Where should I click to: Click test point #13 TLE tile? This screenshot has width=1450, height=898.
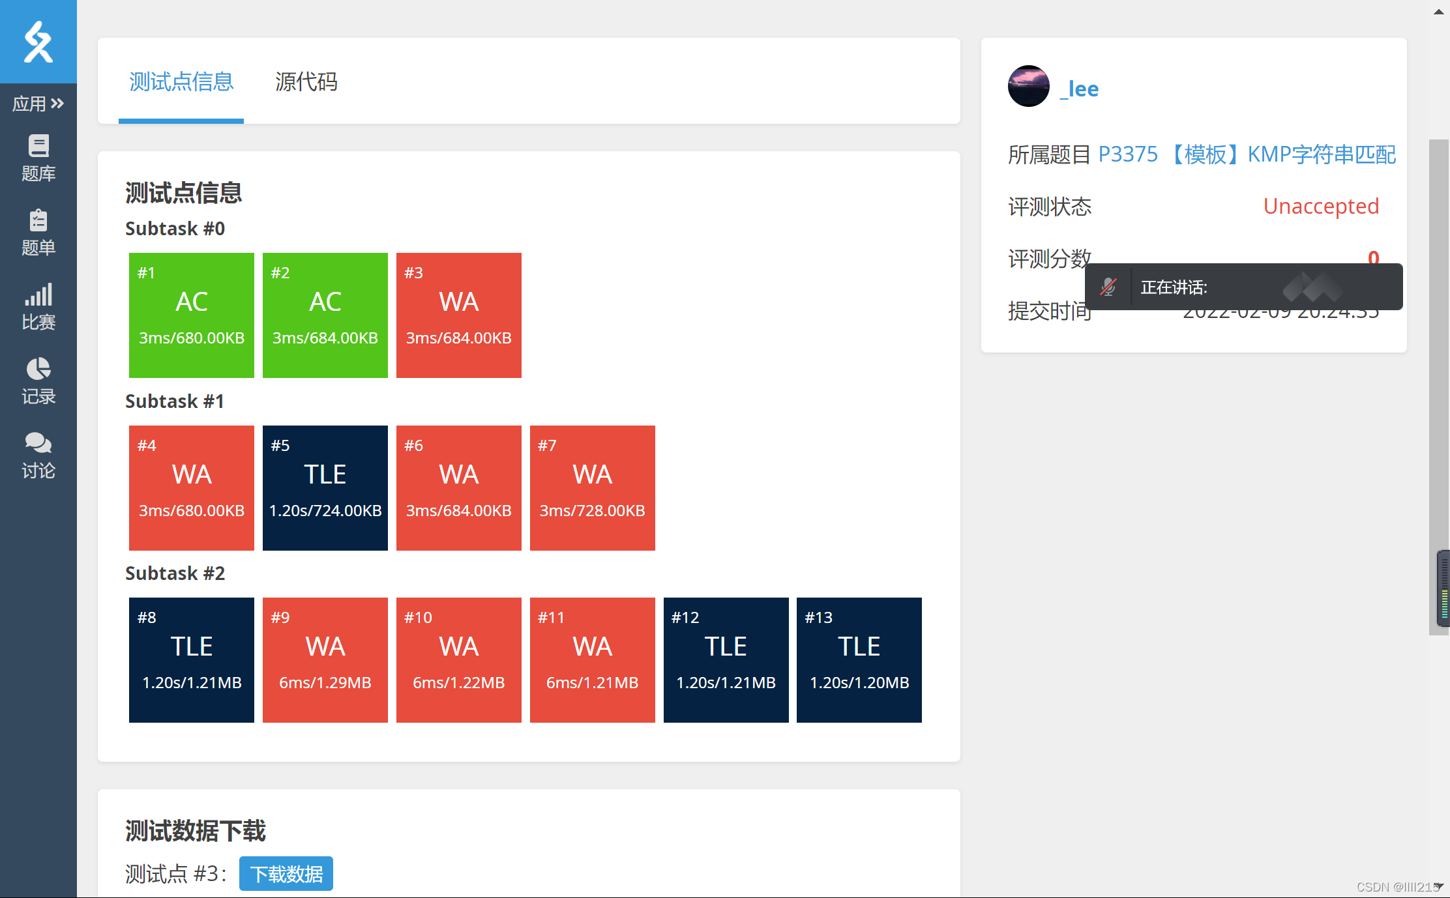click(x=859, y=659)
